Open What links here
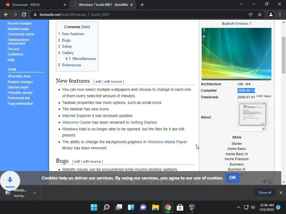 [19, 76]
